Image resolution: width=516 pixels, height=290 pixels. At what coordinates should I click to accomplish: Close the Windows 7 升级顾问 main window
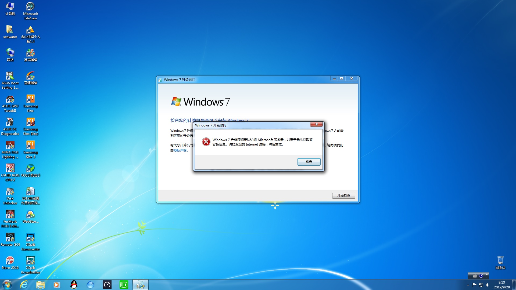pos(352,79)
